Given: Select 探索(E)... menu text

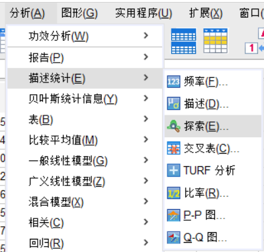Looking at the screenshot, I should coord(206,126).
